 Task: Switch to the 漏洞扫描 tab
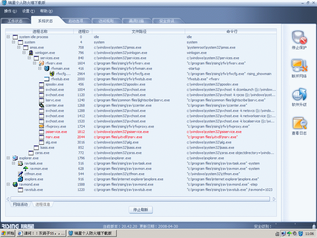tap(137, 21)
